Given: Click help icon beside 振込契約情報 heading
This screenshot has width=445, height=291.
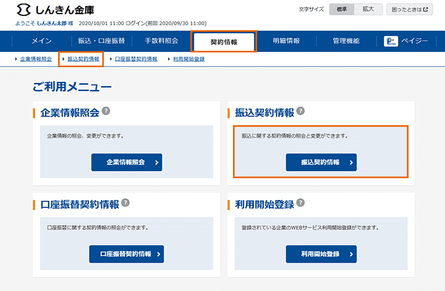Looking at the screenshot, I should 301,111.
